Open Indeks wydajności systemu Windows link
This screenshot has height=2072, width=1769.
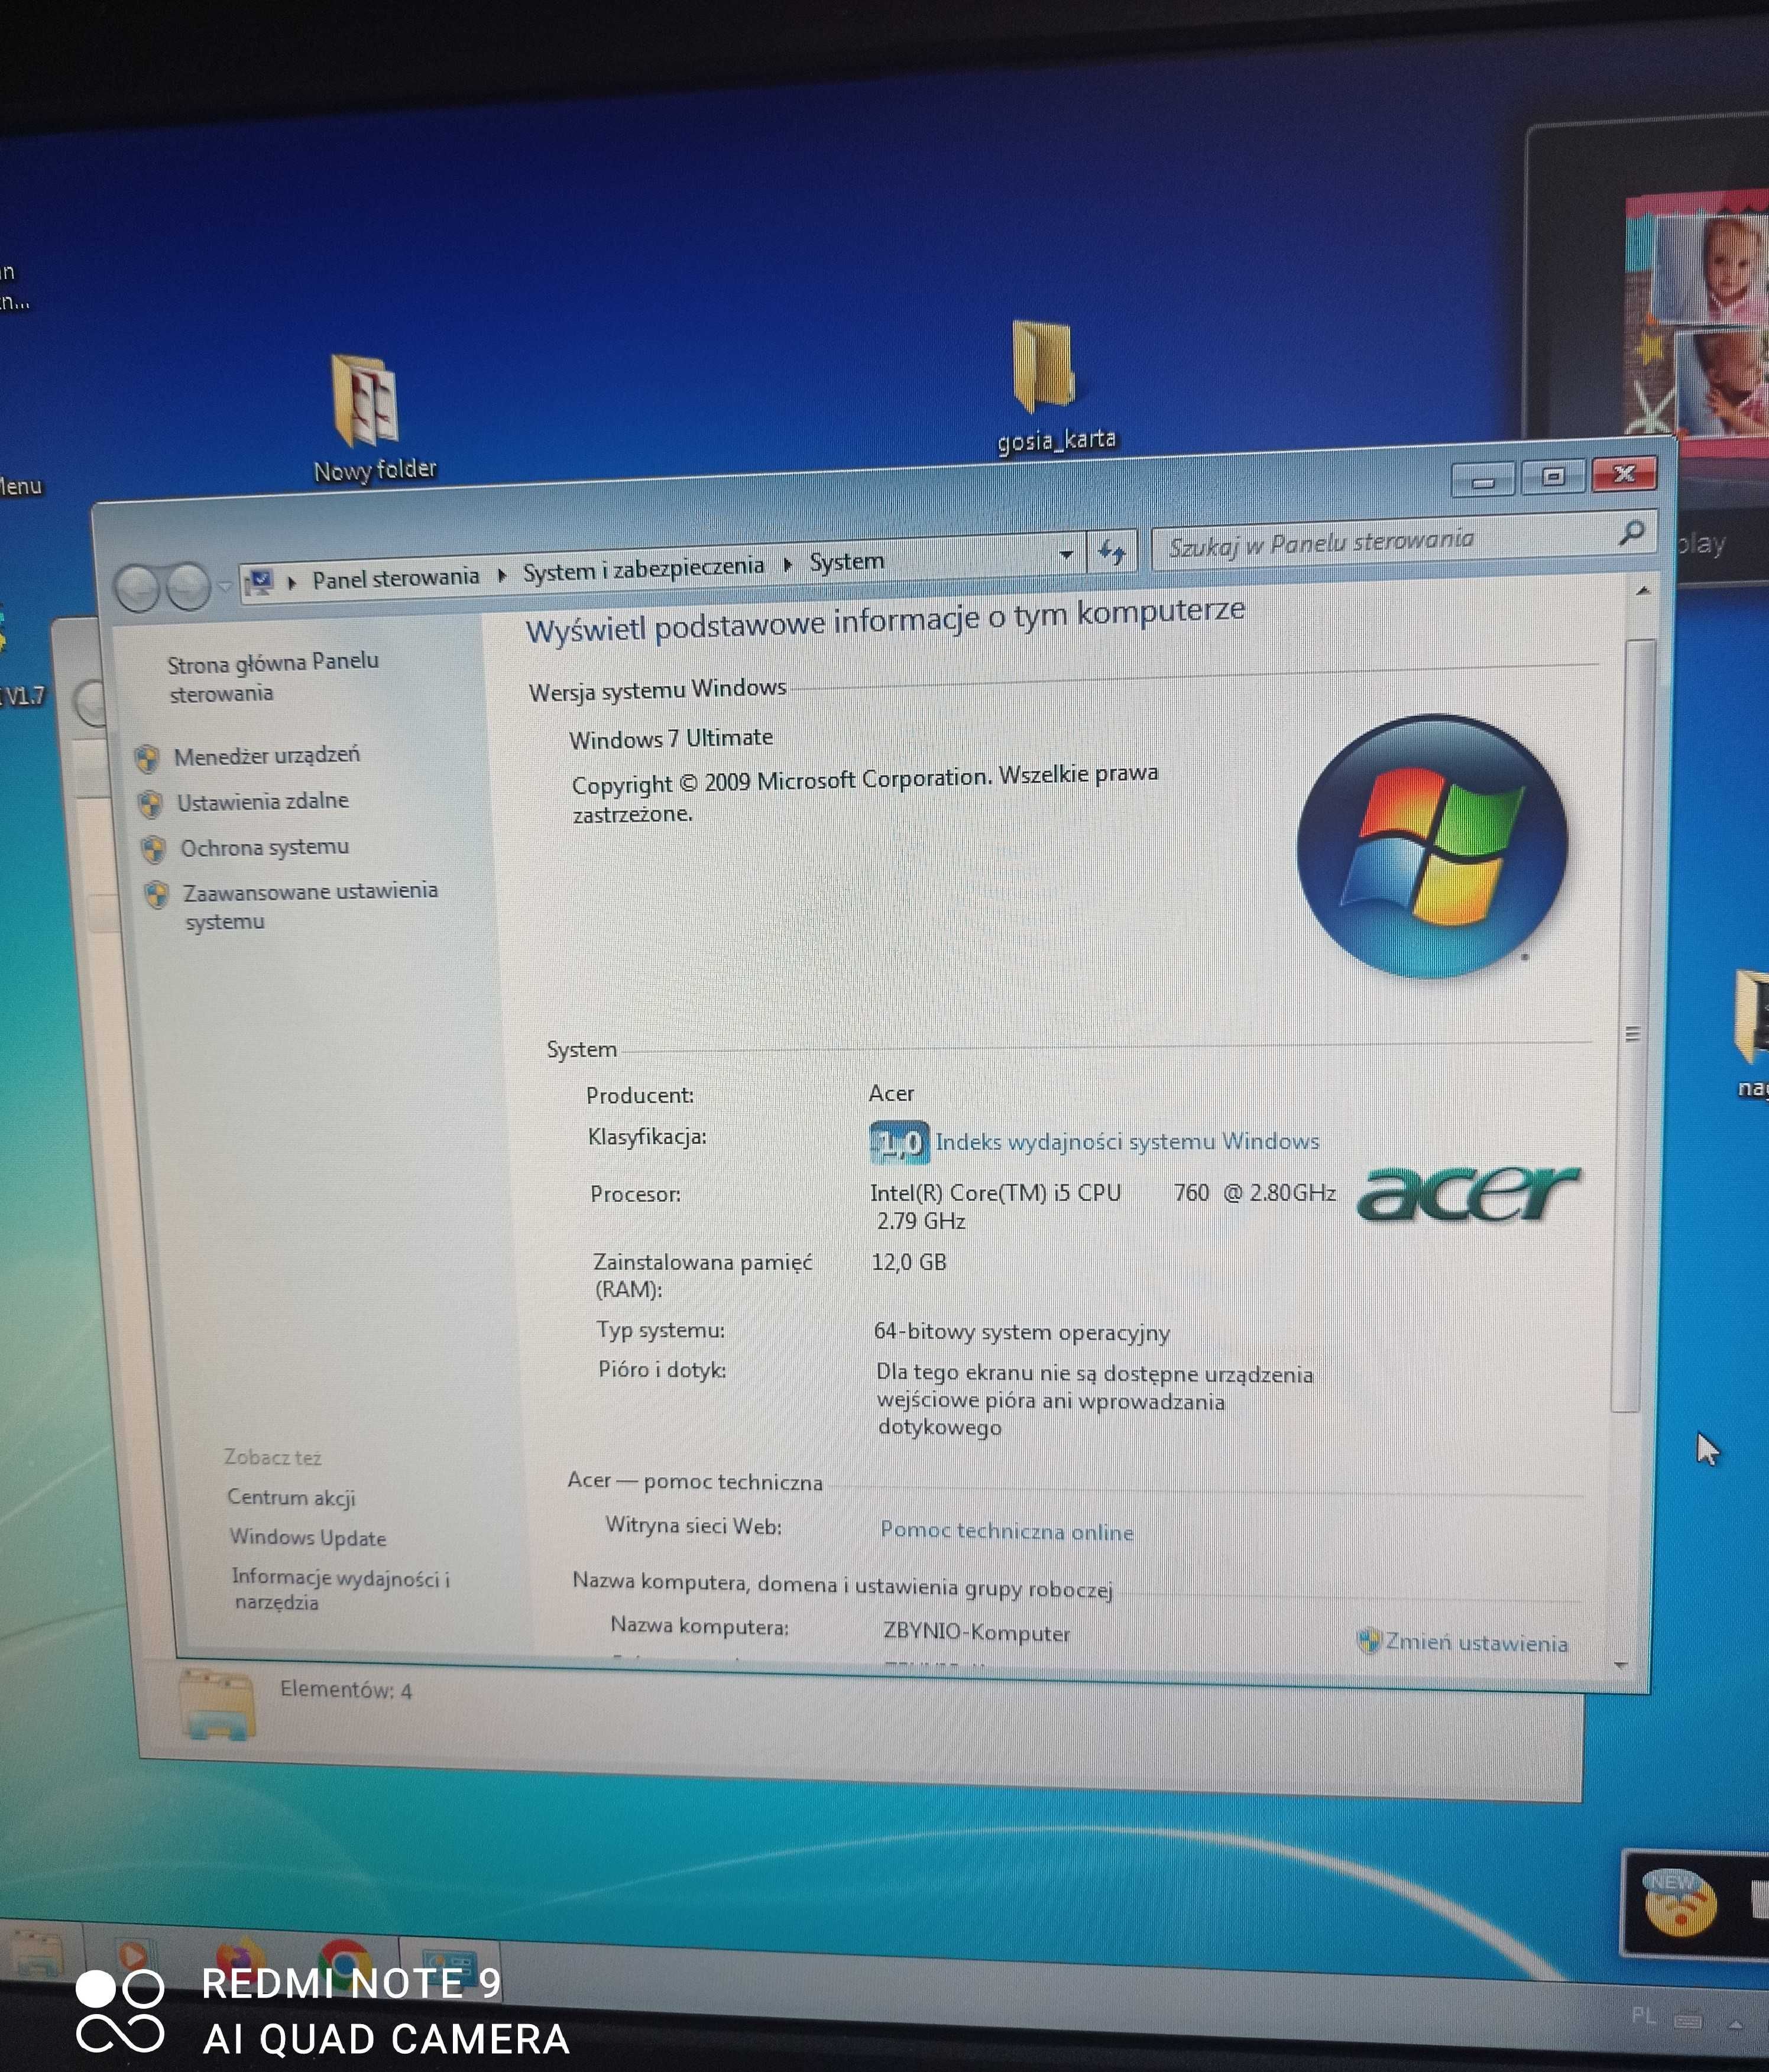point(1128,1142)
